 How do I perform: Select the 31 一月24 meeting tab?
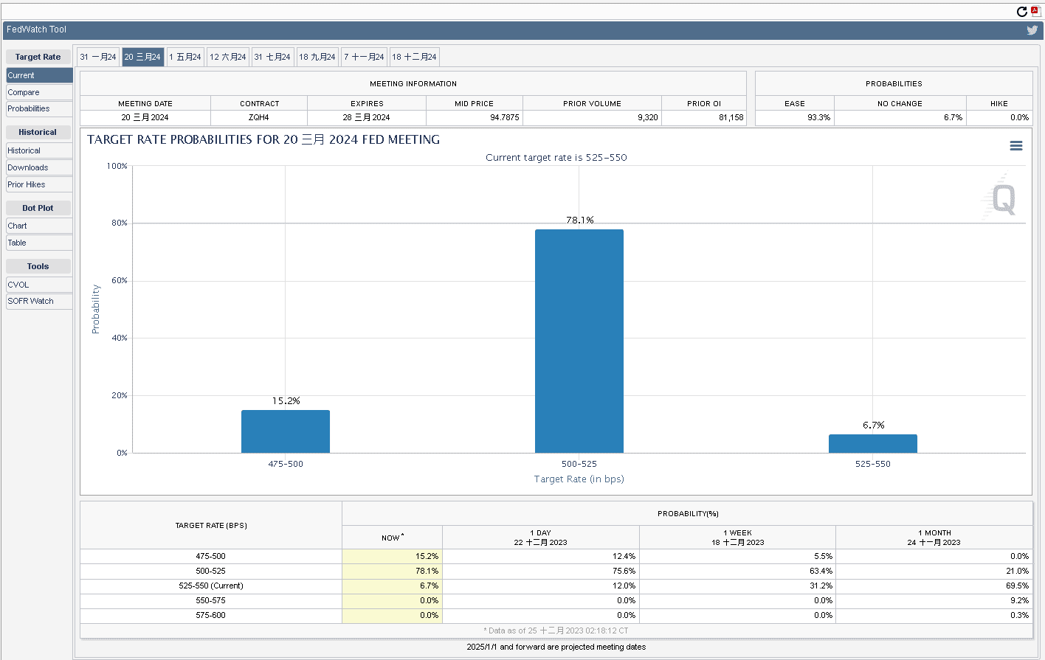coord(98,57)
